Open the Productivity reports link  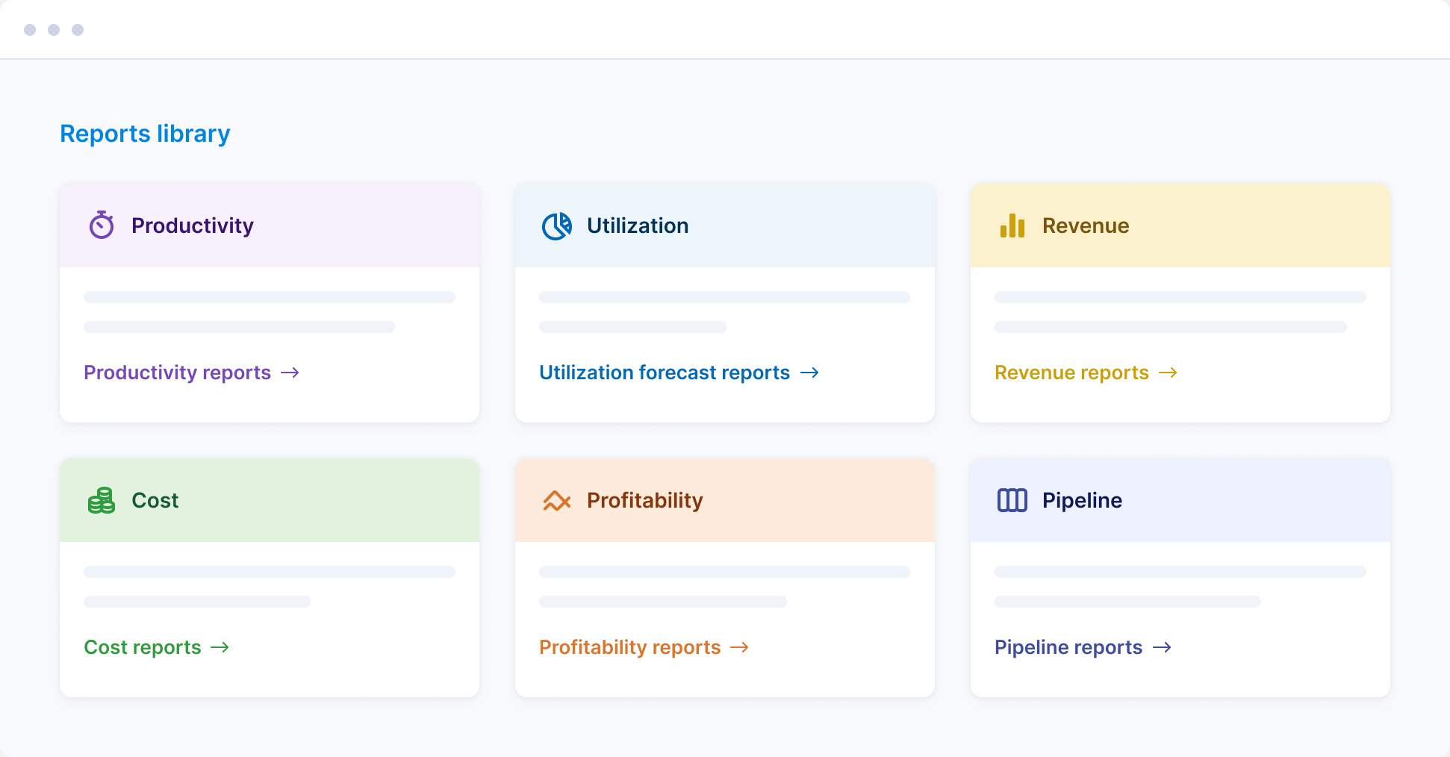click(178, 373)
